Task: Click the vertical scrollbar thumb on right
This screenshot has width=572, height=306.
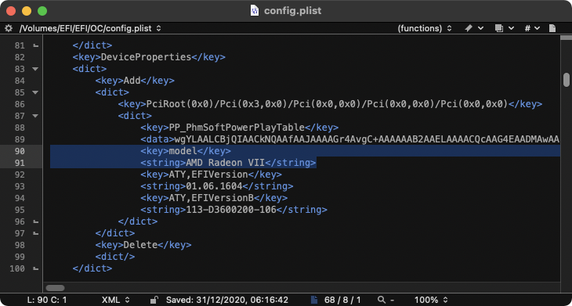Action: pos(567,80)
